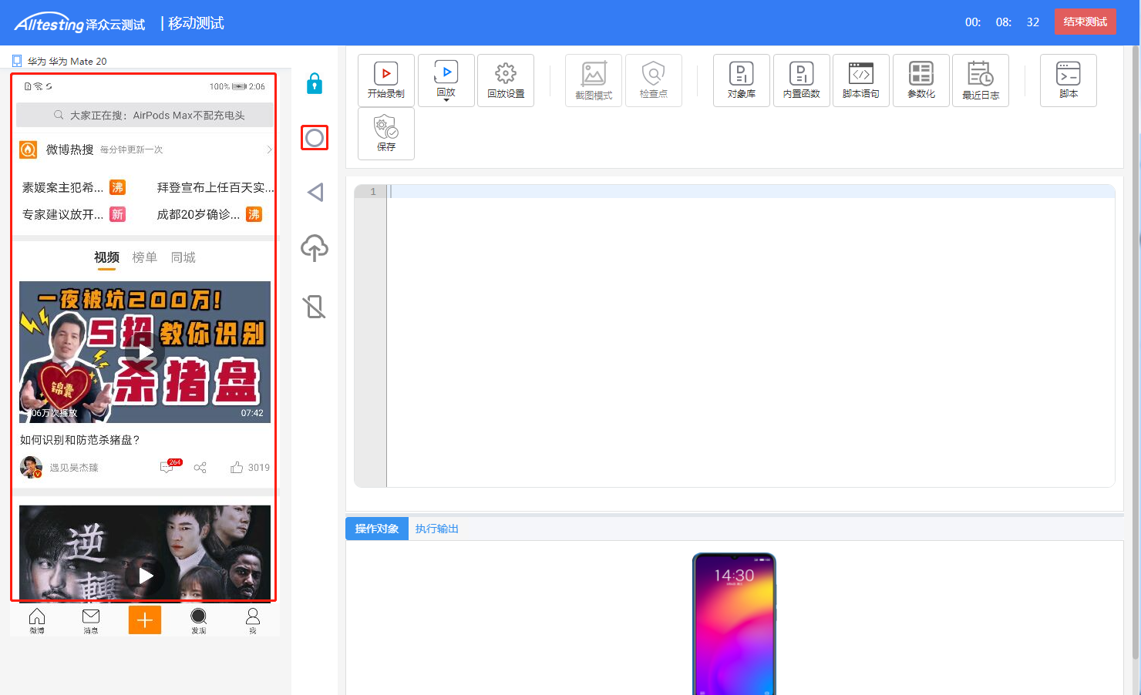Select the 榜单 tab in Weibo
This screenshot has height=695, width=1141.
click(x=144, y=257)
